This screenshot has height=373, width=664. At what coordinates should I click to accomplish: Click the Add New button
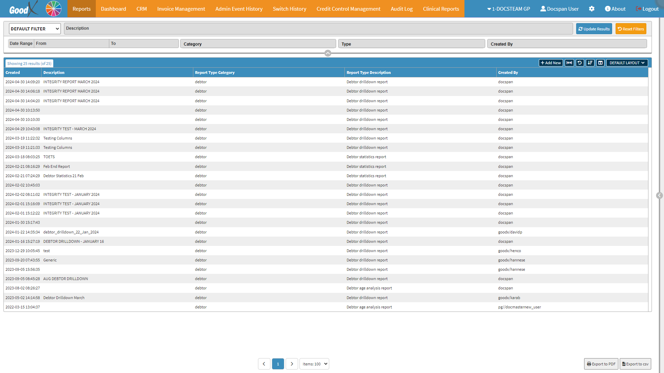tap(551, 63)
